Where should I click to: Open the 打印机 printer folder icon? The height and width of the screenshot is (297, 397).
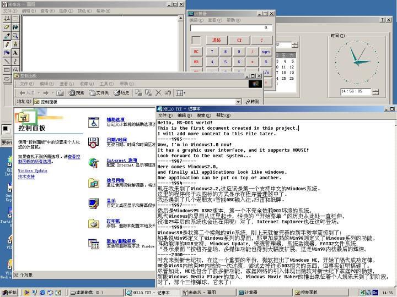click(x=94, y=223)
